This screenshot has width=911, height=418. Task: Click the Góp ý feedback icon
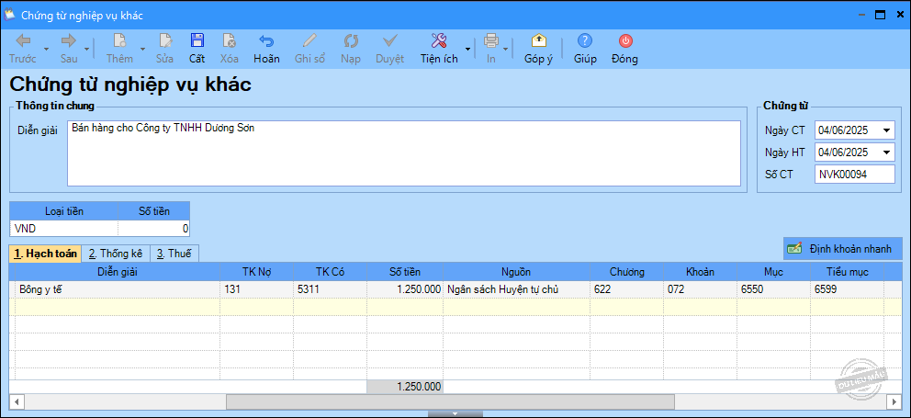click(538, 40)
